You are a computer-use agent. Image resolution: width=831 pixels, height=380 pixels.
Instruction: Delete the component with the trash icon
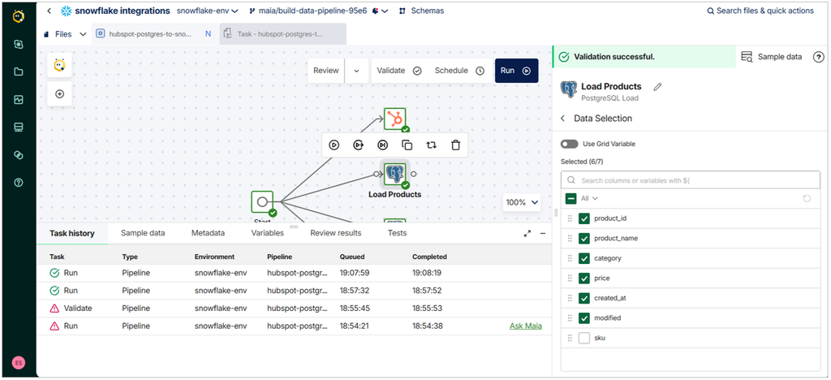tap(455, 145)
